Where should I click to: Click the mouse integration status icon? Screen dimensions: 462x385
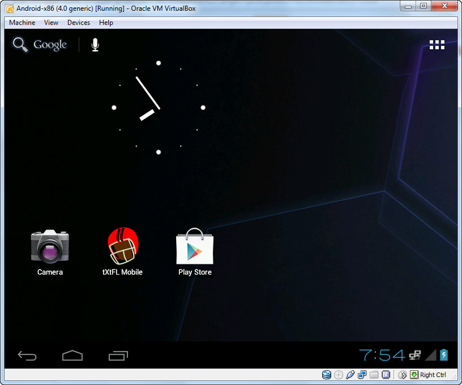tap(403, 375)
